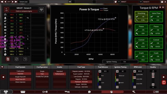Go to next design page with right arrow
Image resolution: width=167 pixels, height=94 pixels.
(164, 77)
